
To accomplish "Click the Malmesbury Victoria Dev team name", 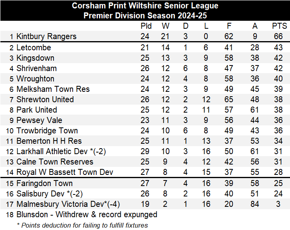I will point(68,204).
